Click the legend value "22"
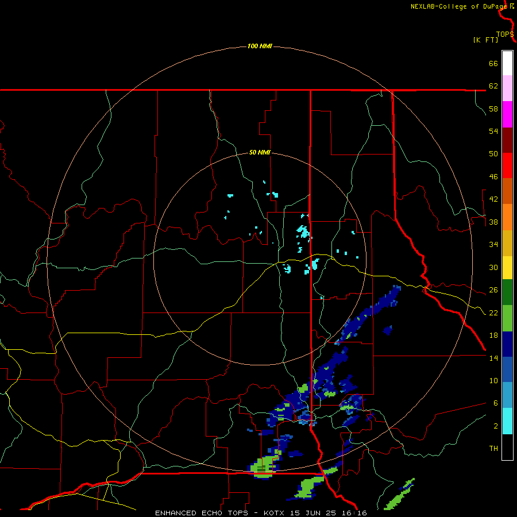Screen dimensions: 517x517 [493, 312]
